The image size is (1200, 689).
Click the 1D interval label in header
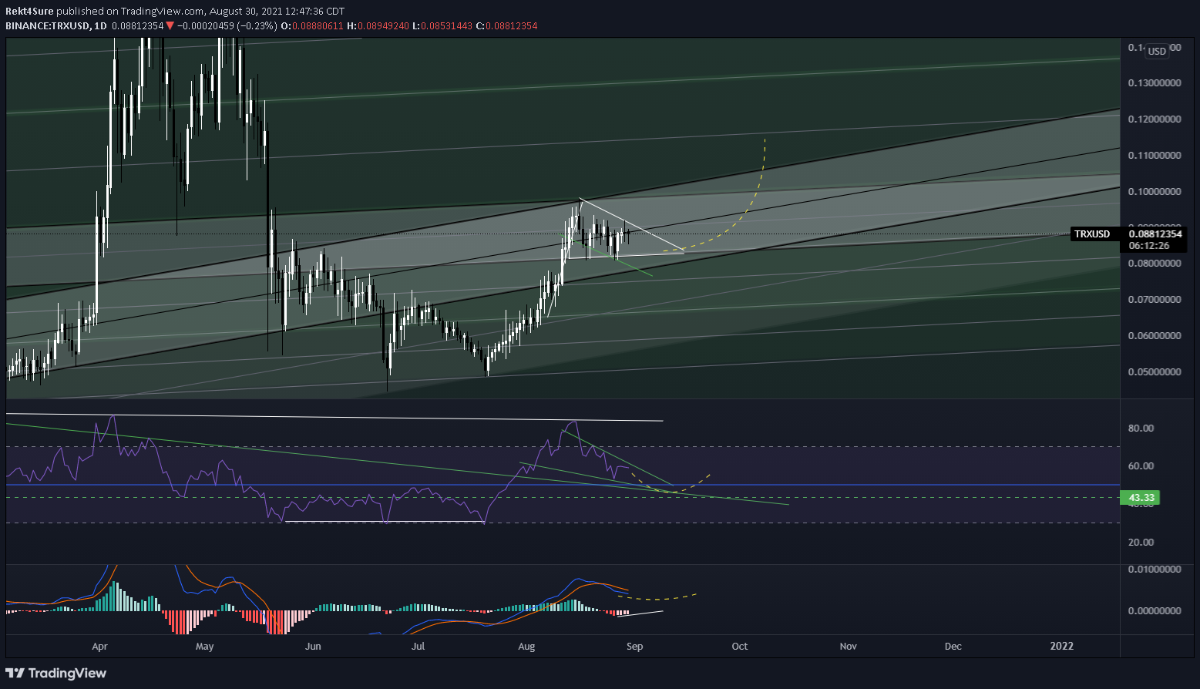99,25
